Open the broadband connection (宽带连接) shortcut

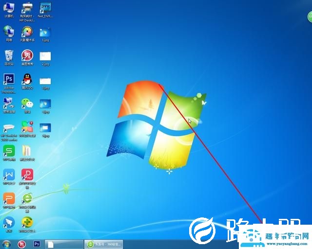[9, 106]
